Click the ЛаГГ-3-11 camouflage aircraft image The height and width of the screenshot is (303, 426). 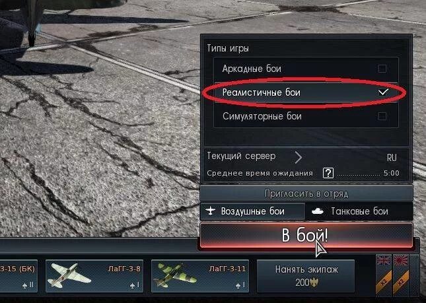(174, 276)
